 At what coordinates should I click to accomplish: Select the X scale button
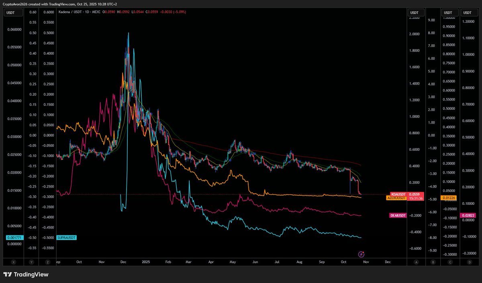(14, 262)
